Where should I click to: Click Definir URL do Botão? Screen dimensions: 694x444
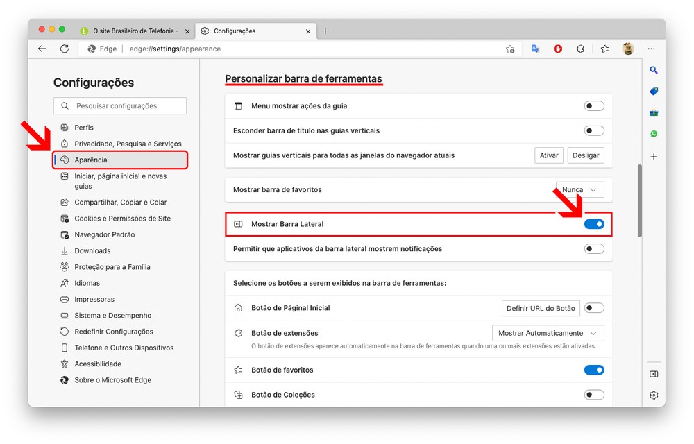pyautogui.click(x=541, y=308)
